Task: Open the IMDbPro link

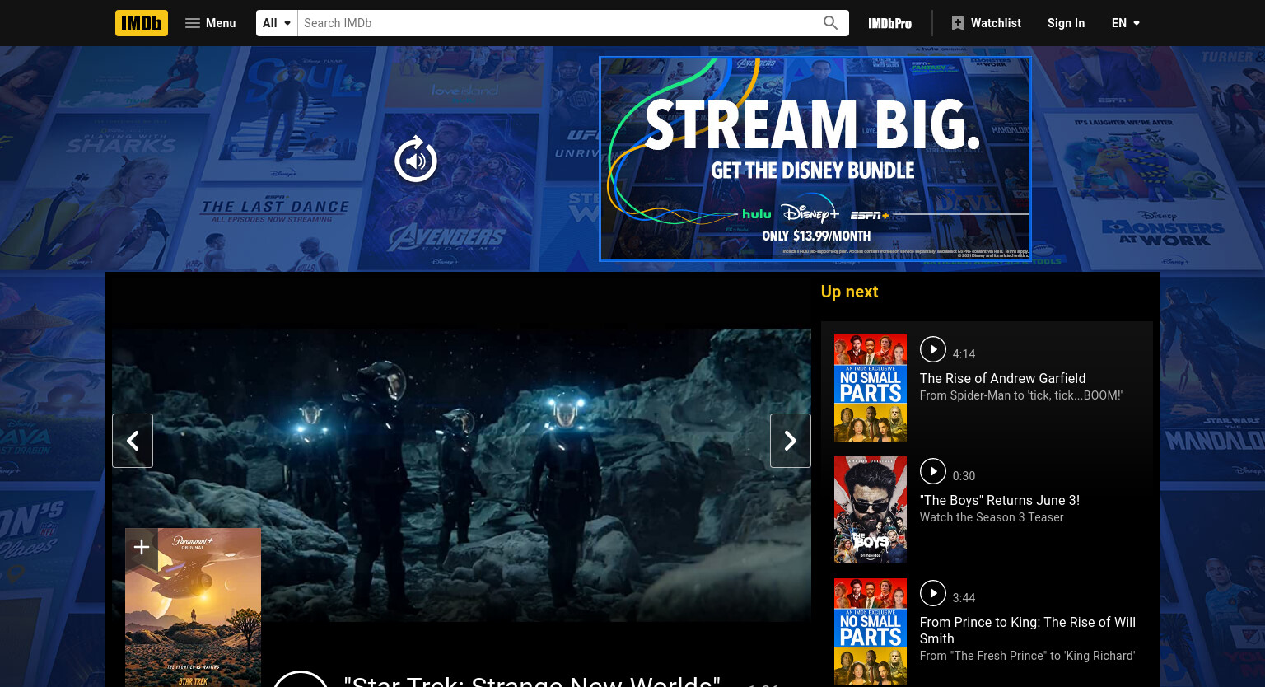Action: click(889, 23)
